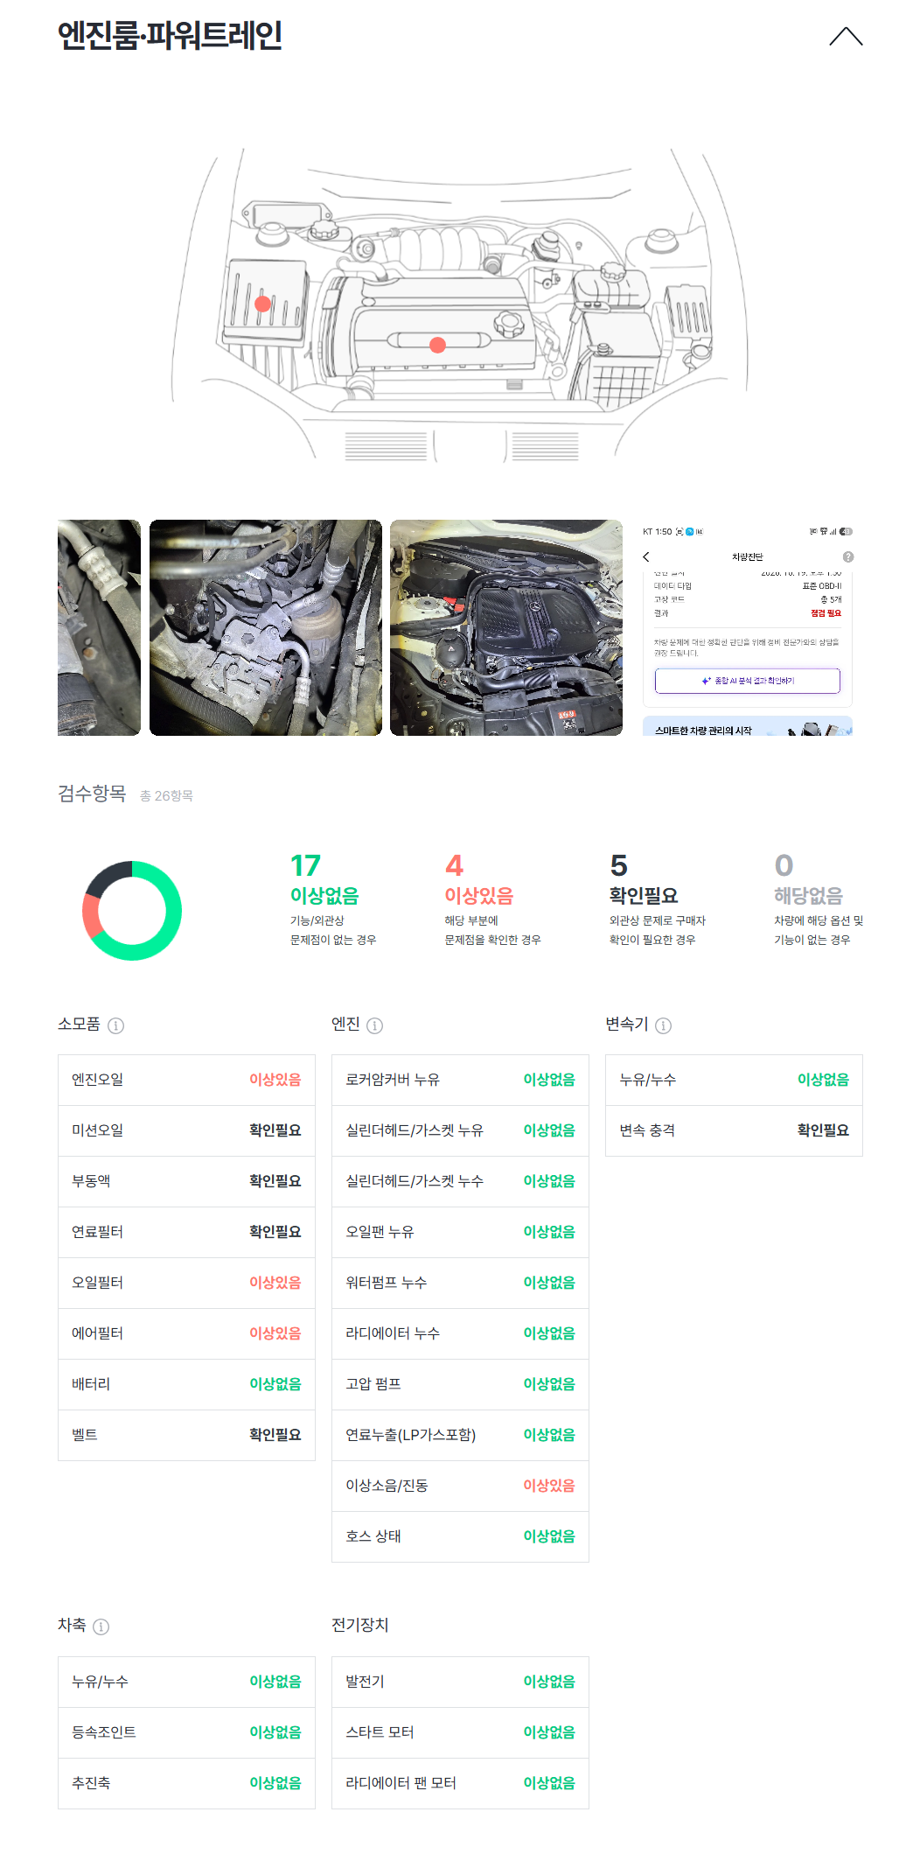Image resolution: width=913 pixels, height=1861 pixels.
Task: Click the 미션오일 row
Action: (x=186, y=1130)
